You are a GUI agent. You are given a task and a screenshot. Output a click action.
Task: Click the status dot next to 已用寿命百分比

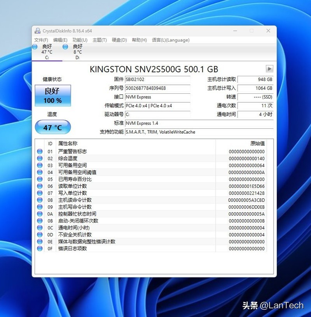(x=39, y=179)
